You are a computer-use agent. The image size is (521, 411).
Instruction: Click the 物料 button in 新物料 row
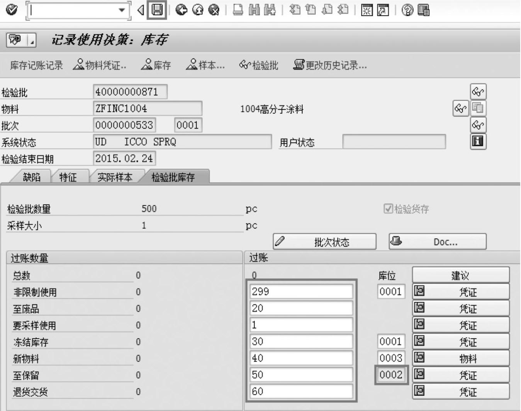coord(461,358)
